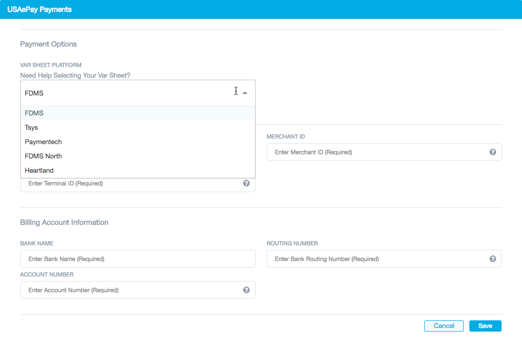
Task: Click the VAR SHEET PLATFORM label
Action: [51, 65]
